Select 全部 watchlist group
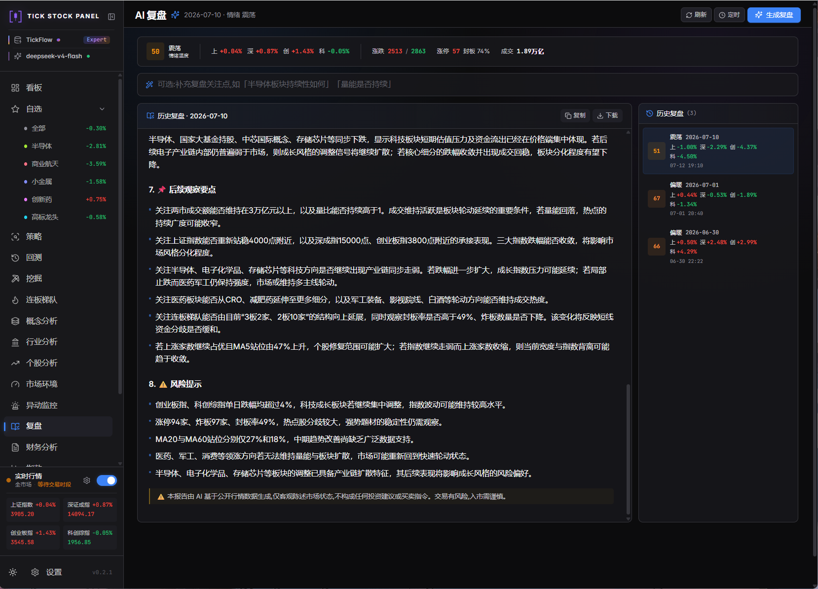This screenshot has width=818, height=589. [65, 128]
